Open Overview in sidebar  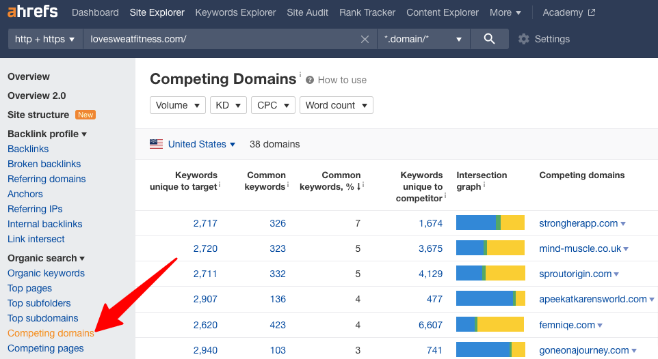(29, 76)
